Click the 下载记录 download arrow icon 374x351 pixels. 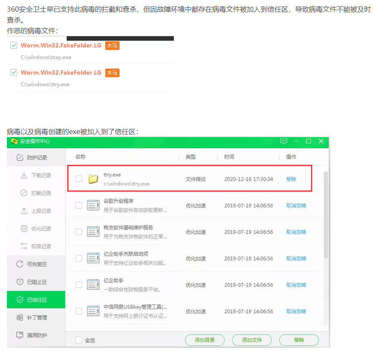click(x=24, y=175)
